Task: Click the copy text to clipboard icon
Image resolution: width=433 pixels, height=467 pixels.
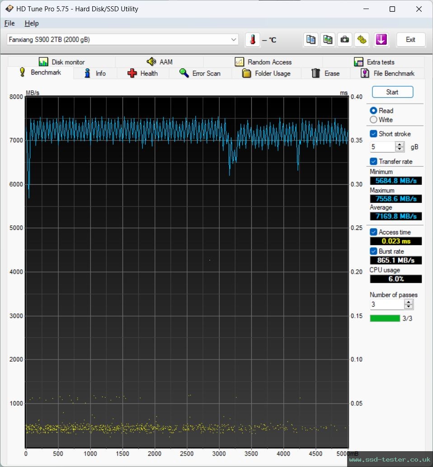Action: (311, 40)
